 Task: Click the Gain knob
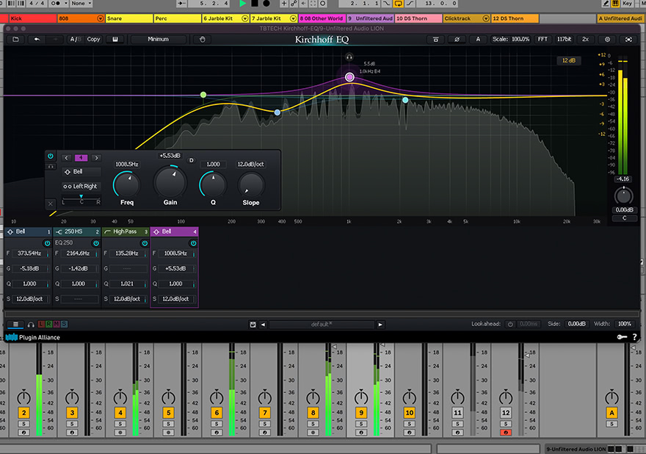[x=170, y=181]
